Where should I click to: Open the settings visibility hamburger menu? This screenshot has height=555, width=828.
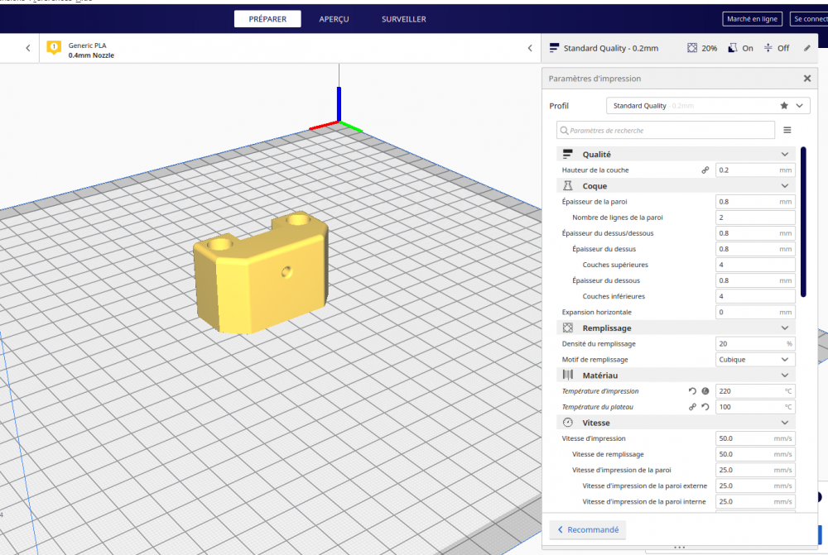[787, 131]
